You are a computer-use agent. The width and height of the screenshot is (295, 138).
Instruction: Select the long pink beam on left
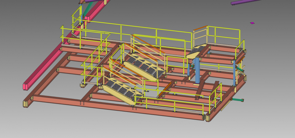point(52,59)
